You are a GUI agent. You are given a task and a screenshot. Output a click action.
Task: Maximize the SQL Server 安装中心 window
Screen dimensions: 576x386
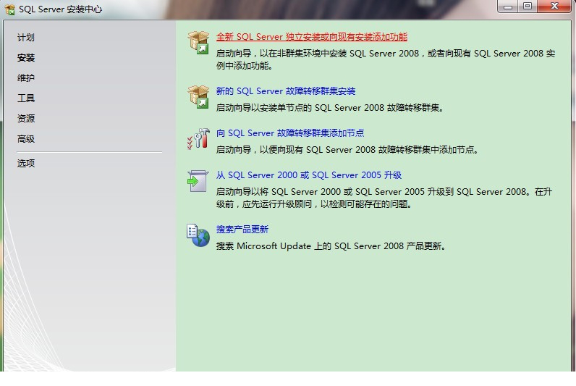(528, 7)
